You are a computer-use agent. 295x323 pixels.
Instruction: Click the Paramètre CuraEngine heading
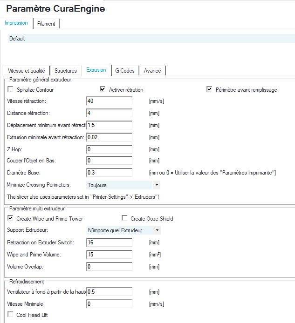click(56, 9)
